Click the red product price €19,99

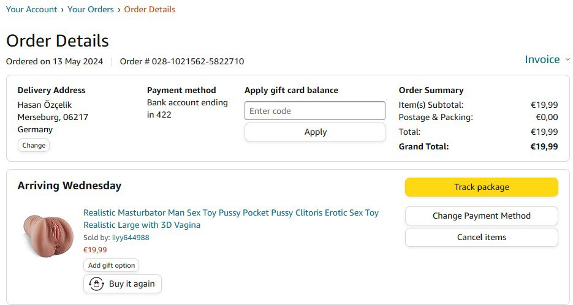click(x=95, y=250)
